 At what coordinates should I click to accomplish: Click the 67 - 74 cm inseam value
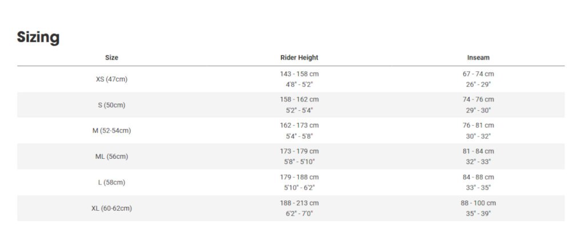pyautogui.click(x=478, y=74)
